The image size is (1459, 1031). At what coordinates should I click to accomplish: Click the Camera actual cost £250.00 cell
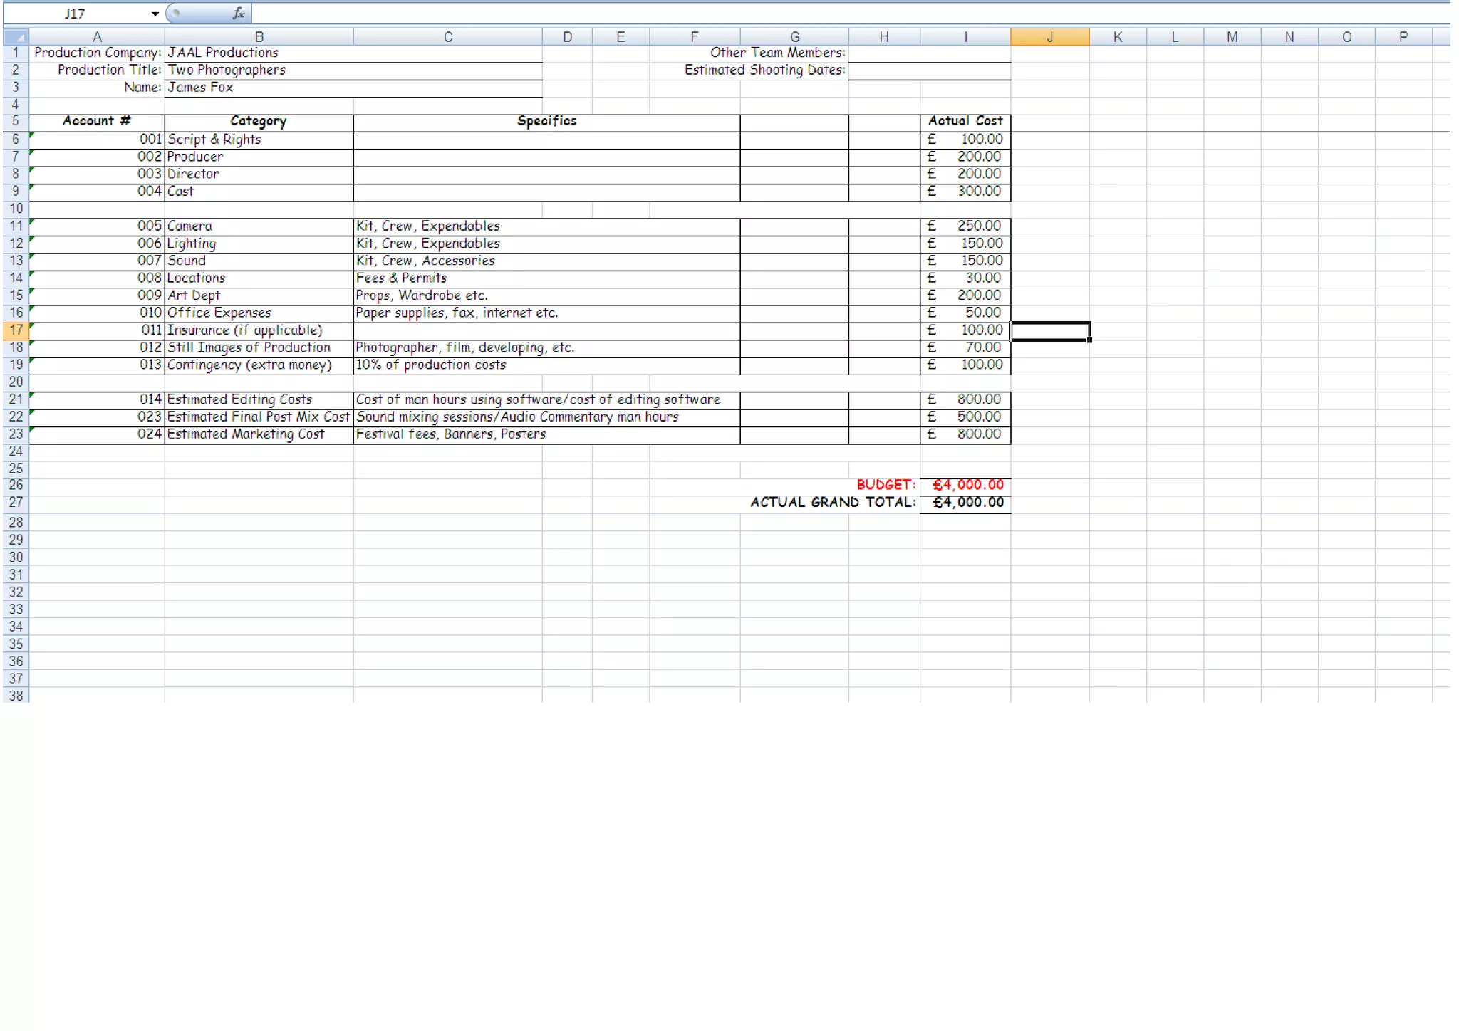click(x=965, y=226)
